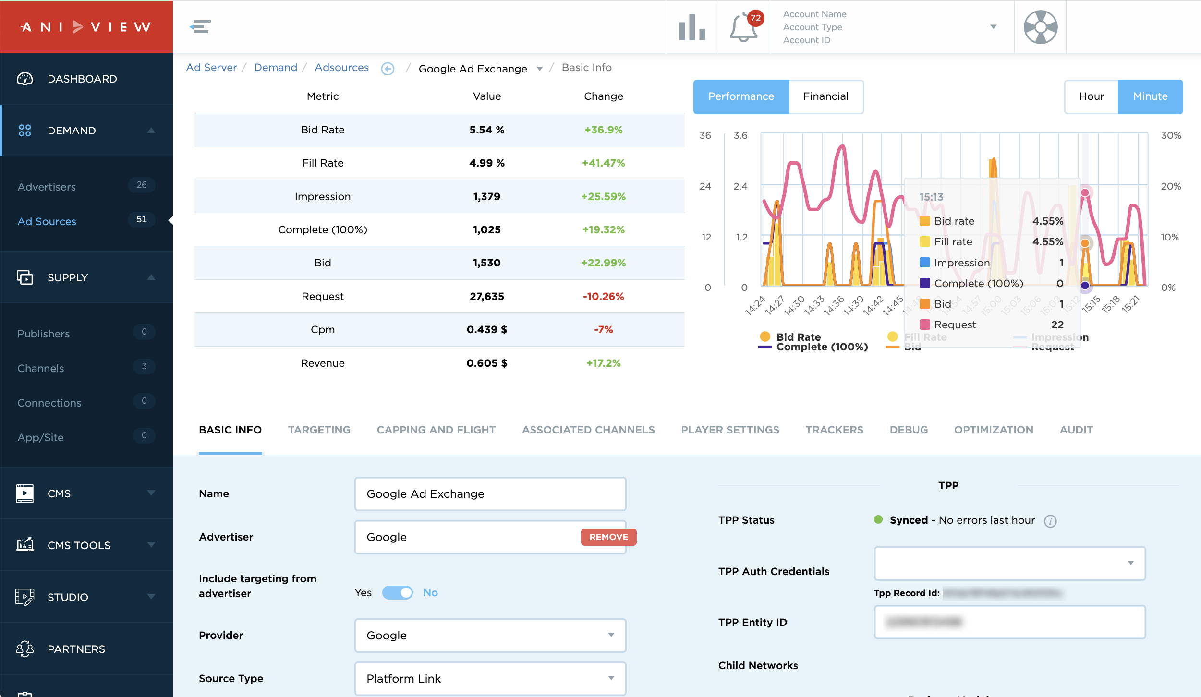The width and height of the screenshot is (1201, 697).
Task: Expand the account selector dropdown arrow
Action: point(994,27)
